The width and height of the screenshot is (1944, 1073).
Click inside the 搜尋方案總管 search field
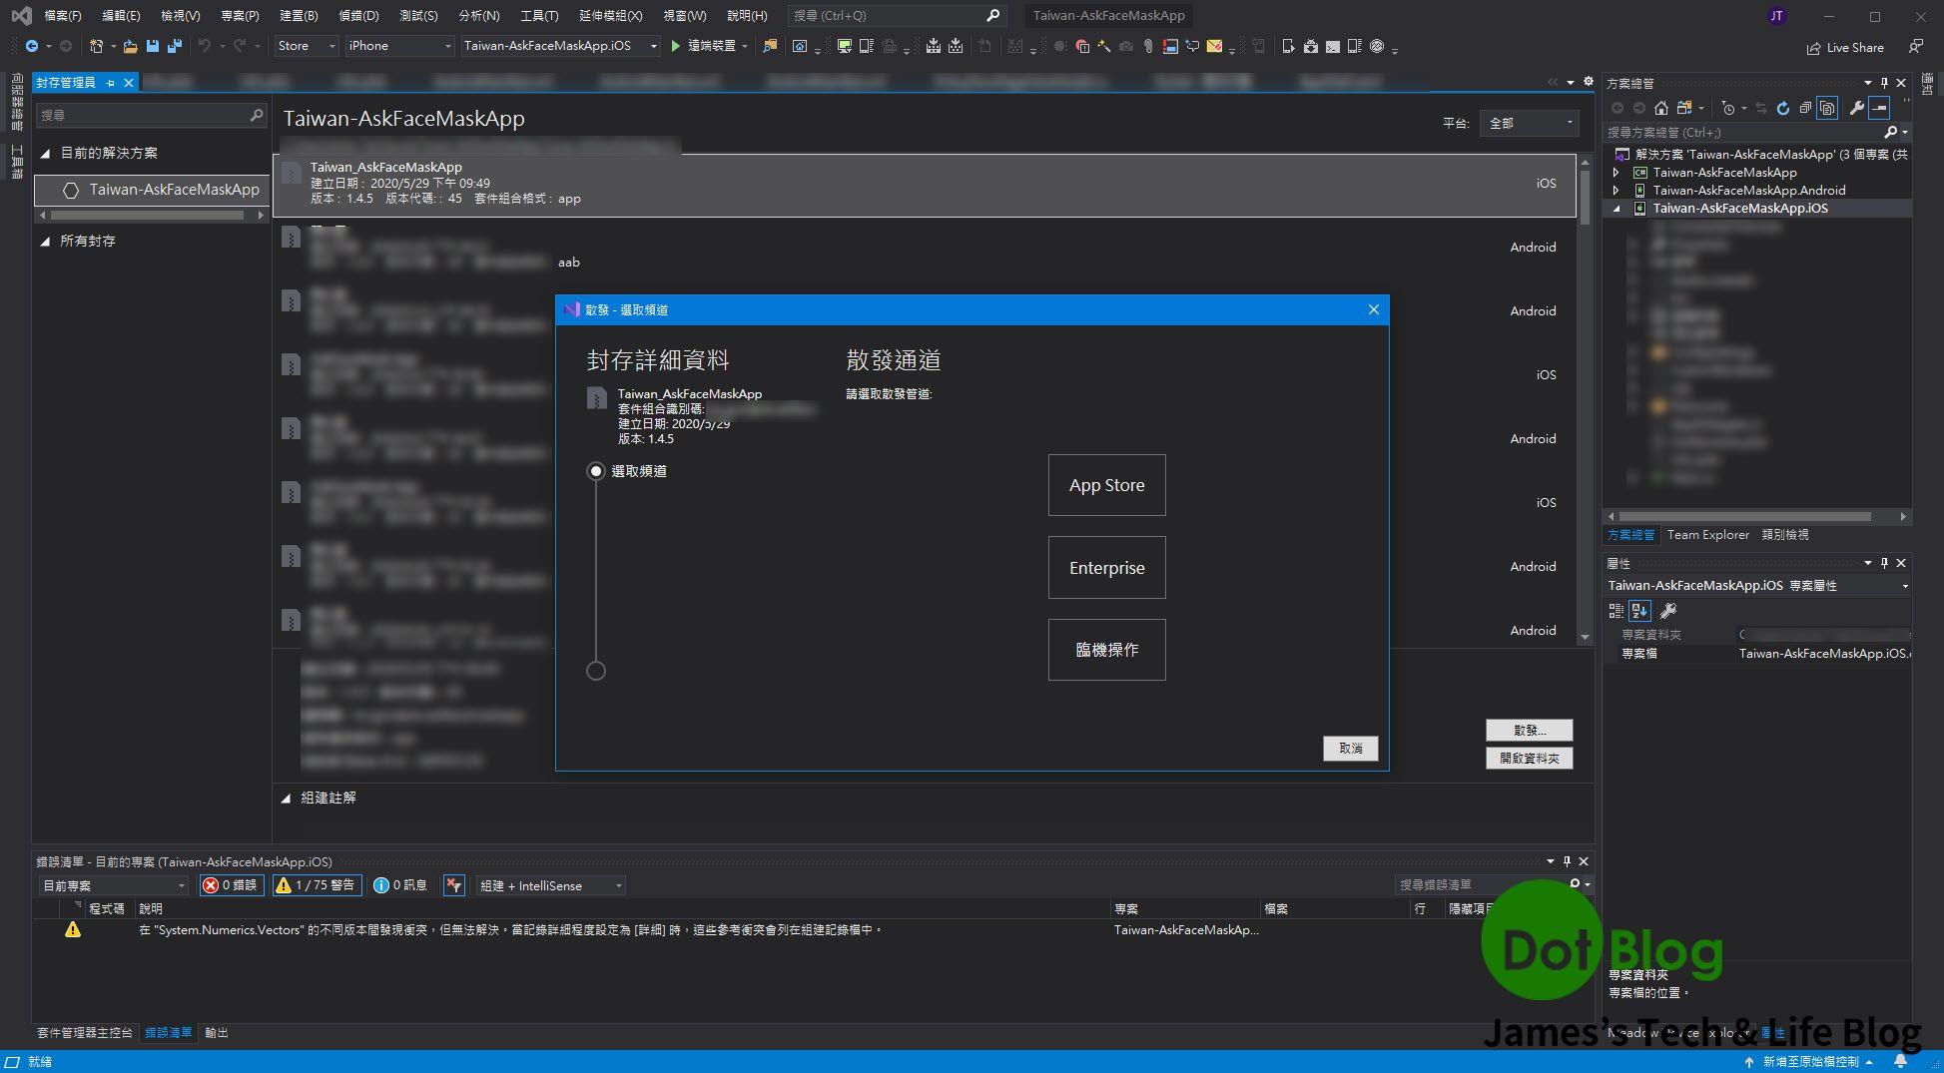tap(1737, 132)
